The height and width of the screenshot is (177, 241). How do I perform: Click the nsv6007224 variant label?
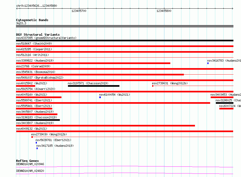230,106
